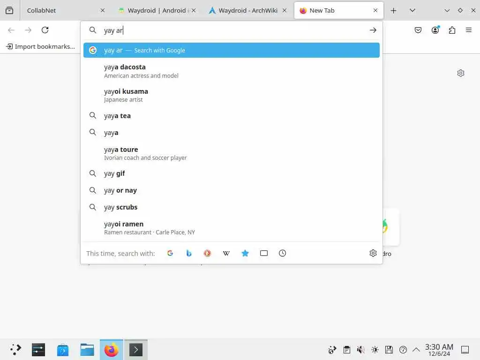
Task: Open System Settings from taskbar
Action: pos(38,350)
